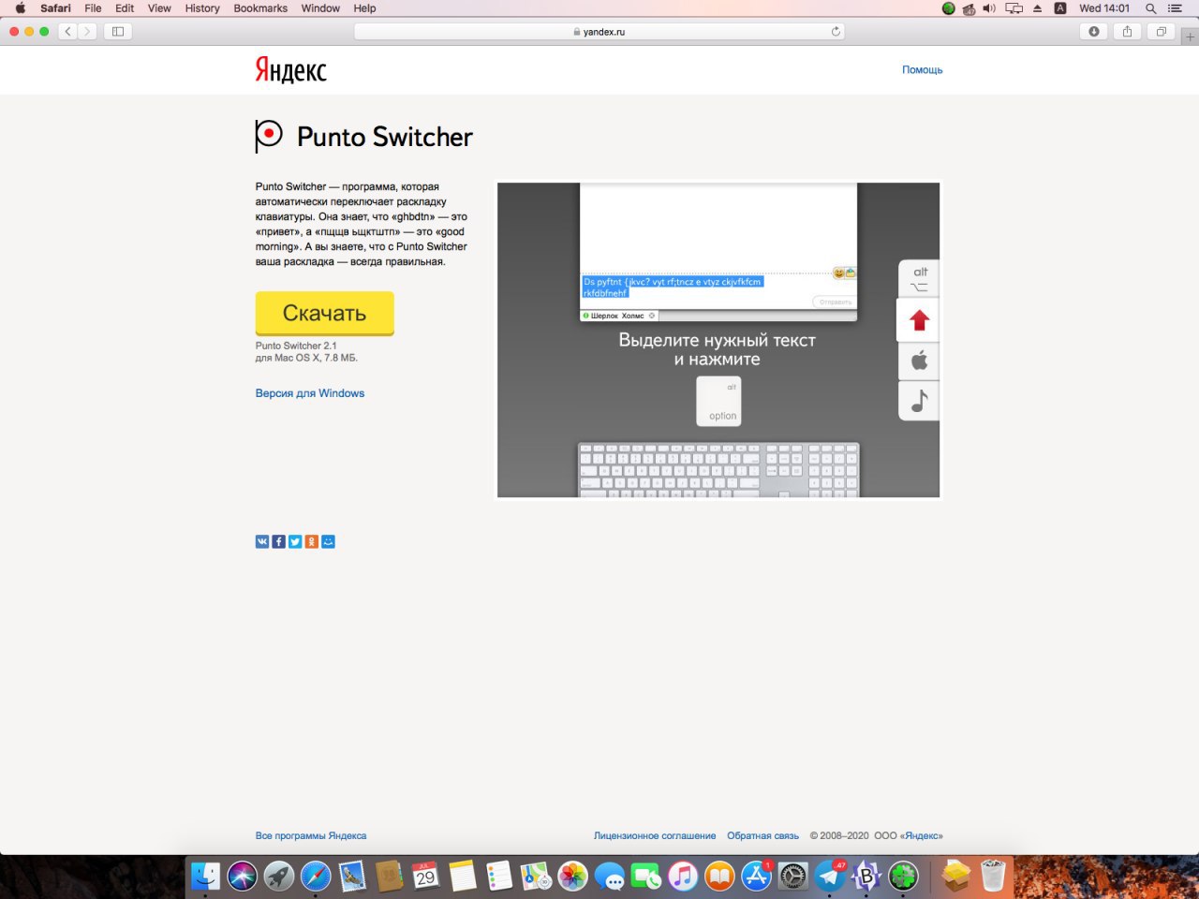The image size is (1199, 899).
Task: Open the Safari share menu
Action: click(x=1127, y=31)
